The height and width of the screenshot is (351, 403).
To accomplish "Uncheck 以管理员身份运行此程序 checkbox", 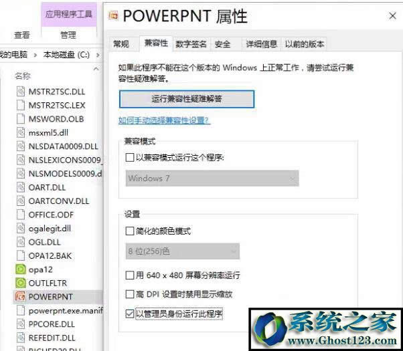I will coord(130,313).
